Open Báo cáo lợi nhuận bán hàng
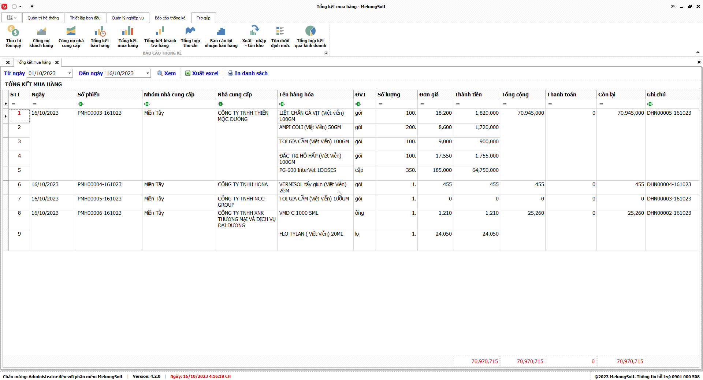The height and width of the screenshot is (380, 703). (221, 36)
